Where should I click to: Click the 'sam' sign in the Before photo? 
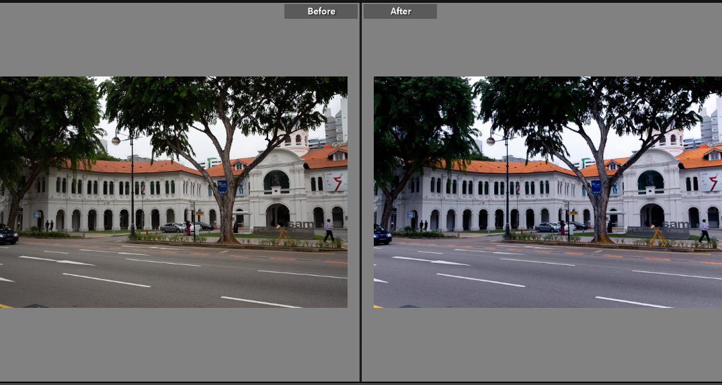coord(302,225)
